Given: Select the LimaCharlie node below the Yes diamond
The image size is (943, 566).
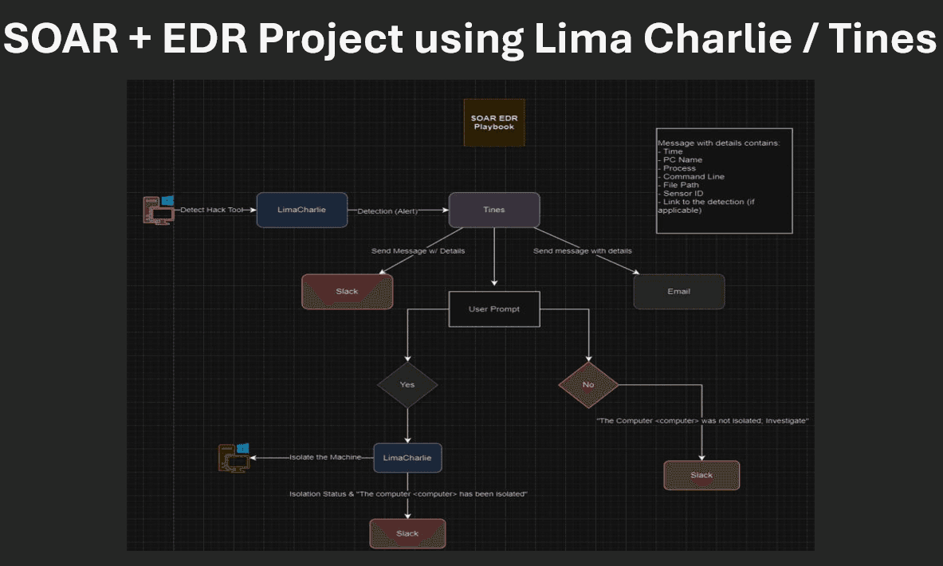Looking at the screenshot, I should coord(407,458).
